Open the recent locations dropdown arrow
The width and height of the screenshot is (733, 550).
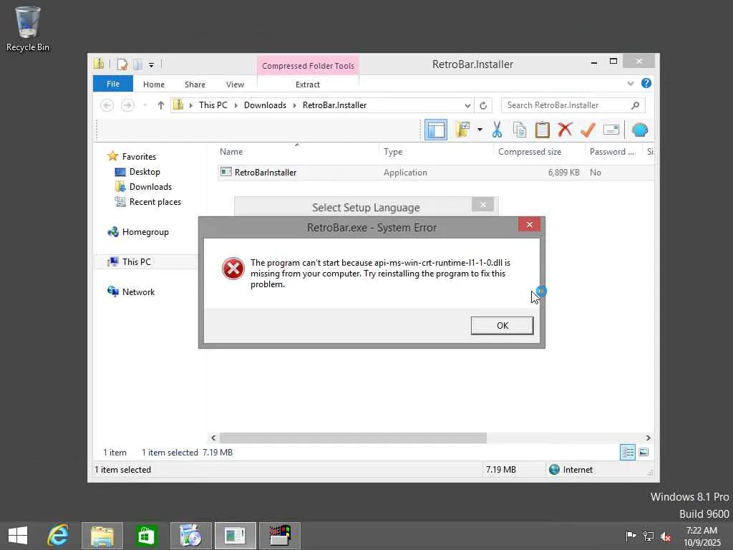tap(145, 105)
